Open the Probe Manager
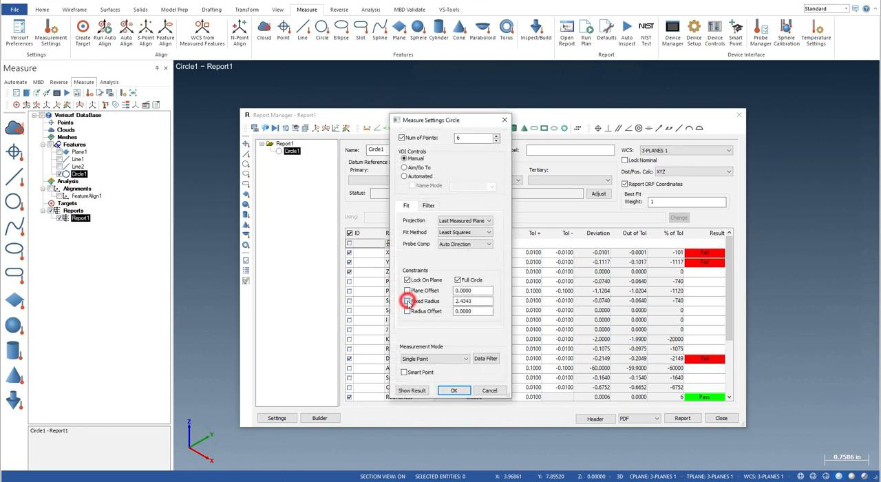881x482 pixels. [761, 32]
